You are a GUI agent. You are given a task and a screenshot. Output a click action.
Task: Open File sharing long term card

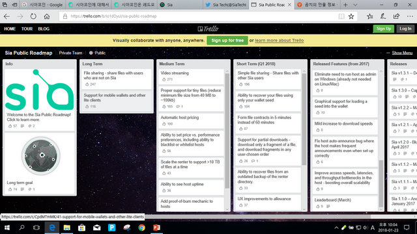tap(117, 79)
